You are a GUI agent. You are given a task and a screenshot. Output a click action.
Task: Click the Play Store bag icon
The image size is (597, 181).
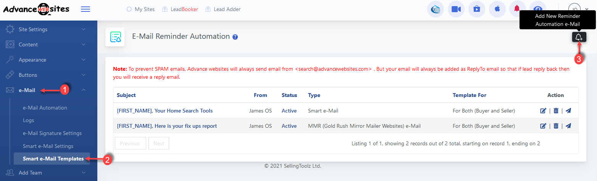click(476, 9)
